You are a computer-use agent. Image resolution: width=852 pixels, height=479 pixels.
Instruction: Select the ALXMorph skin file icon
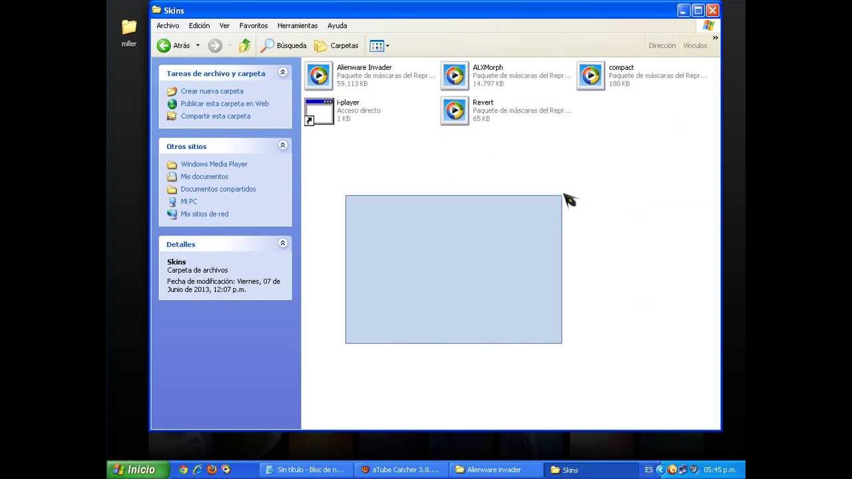[455, 76]
